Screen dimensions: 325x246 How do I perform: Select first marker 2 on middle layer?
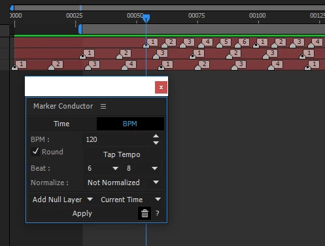click(x=123, y=54)
